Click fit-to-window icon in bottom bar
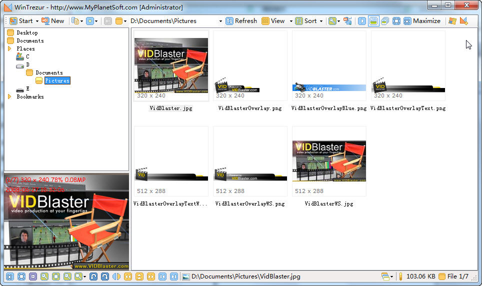 point(10,276)
